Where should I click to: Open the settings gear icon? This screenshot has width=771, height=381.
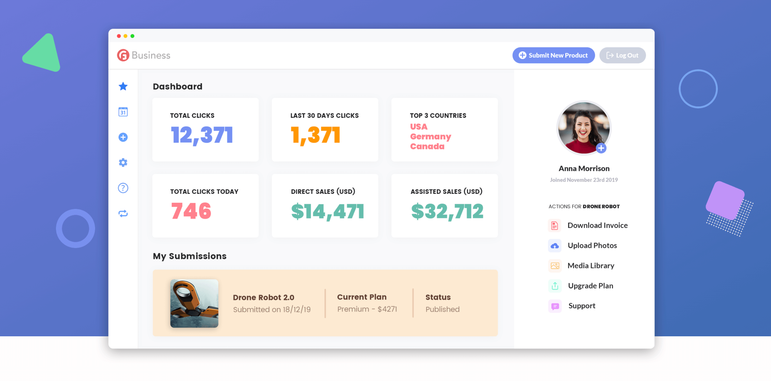[x=123, y=162]
